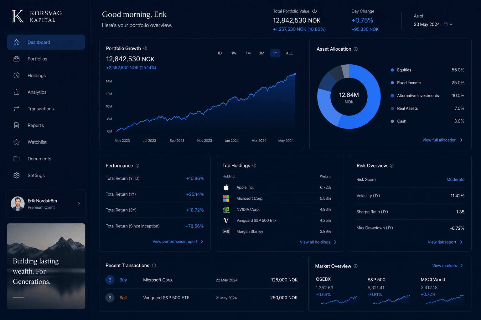Click the Microsoft Corp. logo icon
The height and width of the screenshot is (320, 481).
click(226, 198)
